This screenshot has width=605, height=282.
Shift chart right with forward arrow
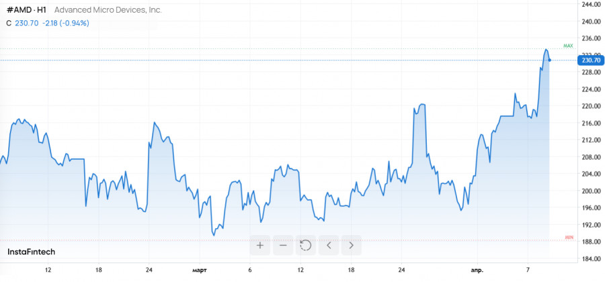(351, 245)
